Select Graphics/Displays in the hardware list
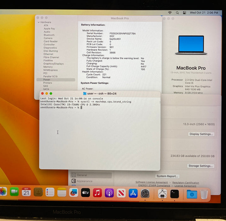The image size is (226, 221). pos(54,64)
